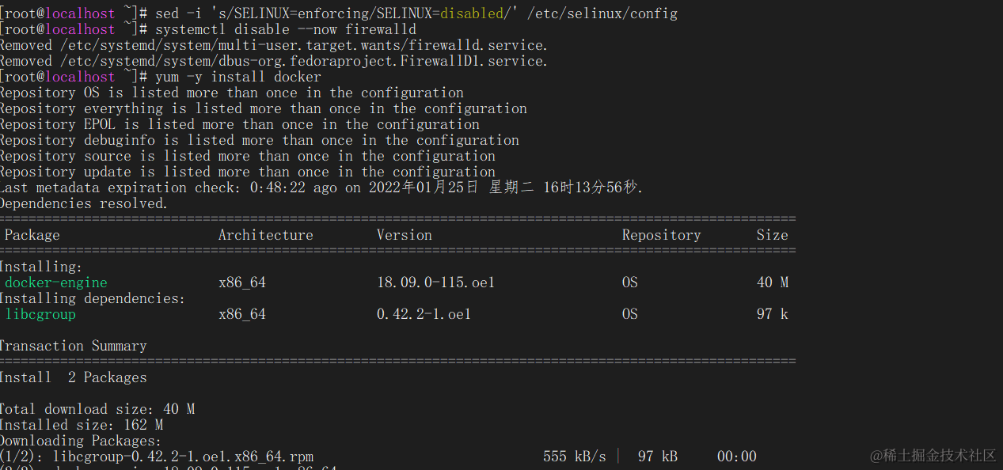Click the 'Total download size: 40 M' line
This screenshot has width=1003, height=470.
coord(97,409)
